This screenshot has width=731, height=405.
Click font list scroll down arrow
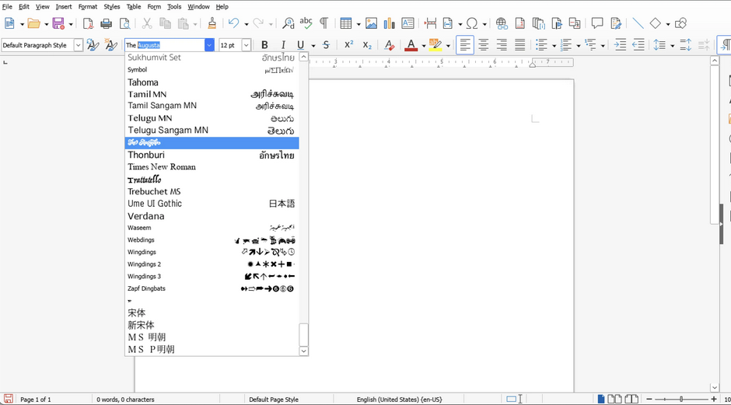tap(303, 351)
